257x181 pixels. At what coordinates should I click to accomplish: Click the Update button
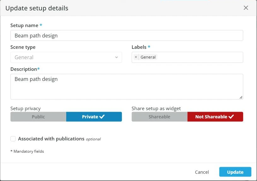[x=235, y=172]
